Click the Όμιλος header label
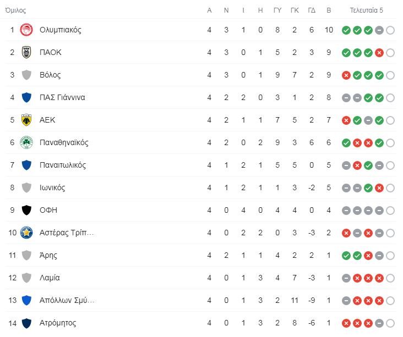 pos(15,10)
